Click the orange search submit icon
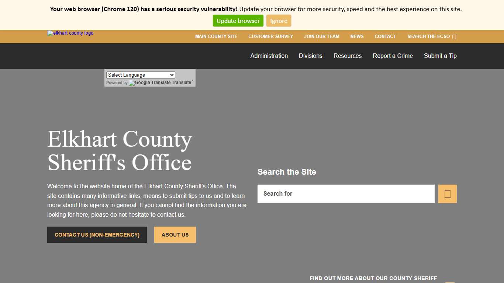The height and width of the screenshot is (283, 504). [447, 193]
